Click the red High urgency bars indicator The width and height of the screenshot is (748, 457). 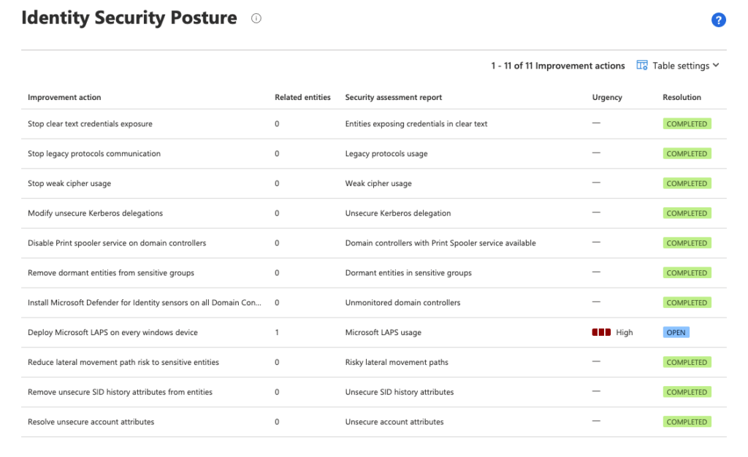(x=601, y=331)
